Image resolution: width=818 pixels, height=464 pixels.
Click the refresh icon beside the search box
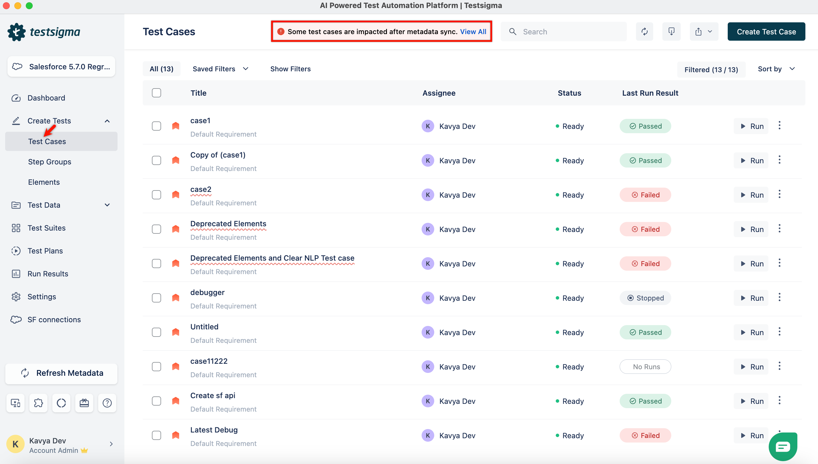645,32
